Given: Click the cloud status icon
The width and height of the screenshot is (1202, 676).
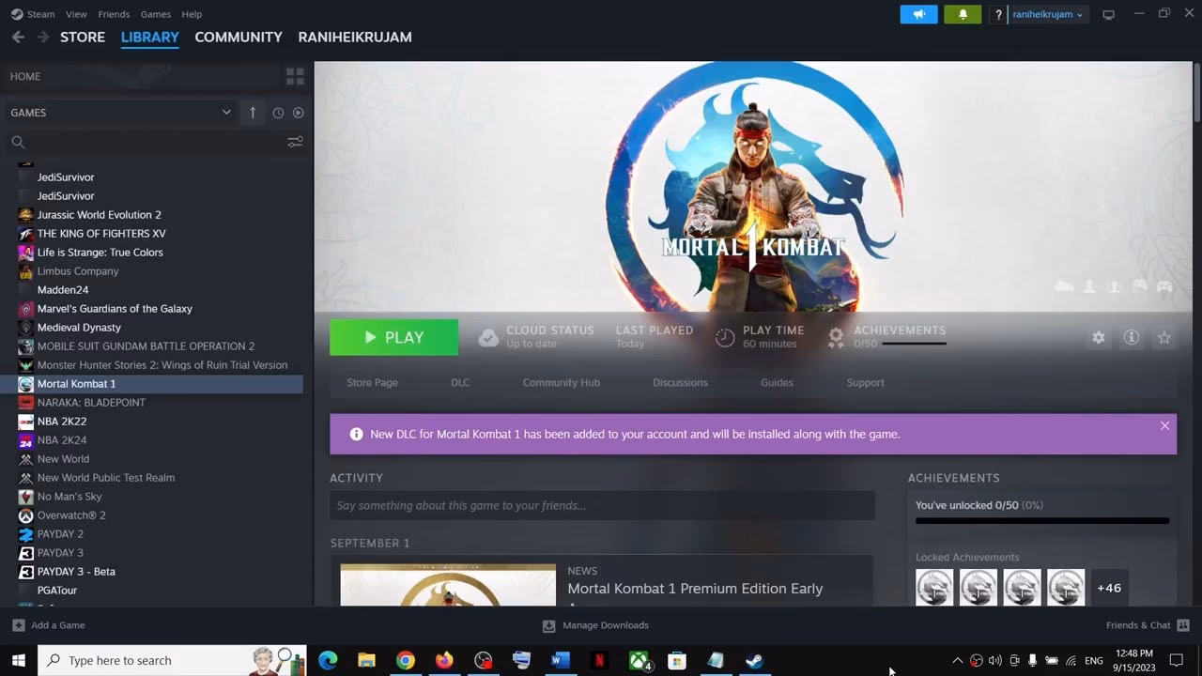Looking at the screenshot, I should 488,337.
